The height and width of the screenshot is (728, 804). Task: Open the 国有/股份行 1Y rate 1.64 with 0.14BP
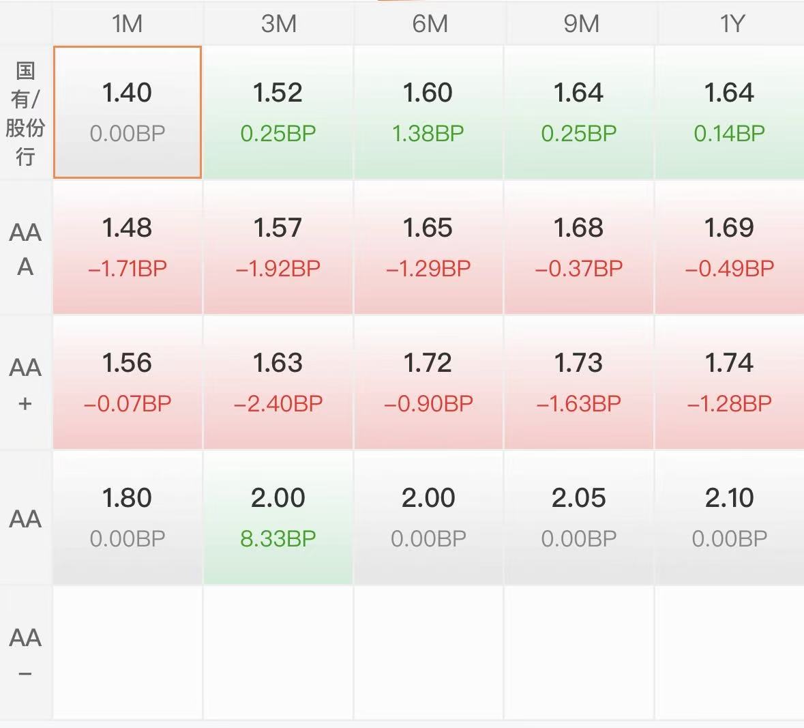(730, 112)
